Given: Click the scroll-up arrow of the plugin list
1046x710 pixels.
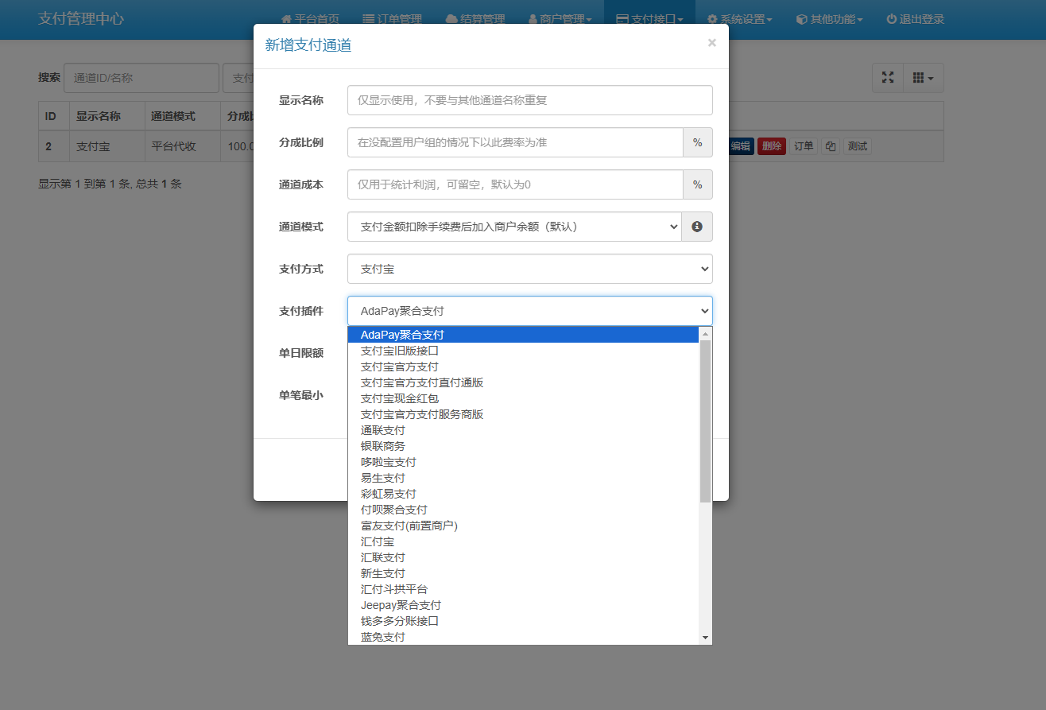Looking at the screenshot, I should [705, 334].
